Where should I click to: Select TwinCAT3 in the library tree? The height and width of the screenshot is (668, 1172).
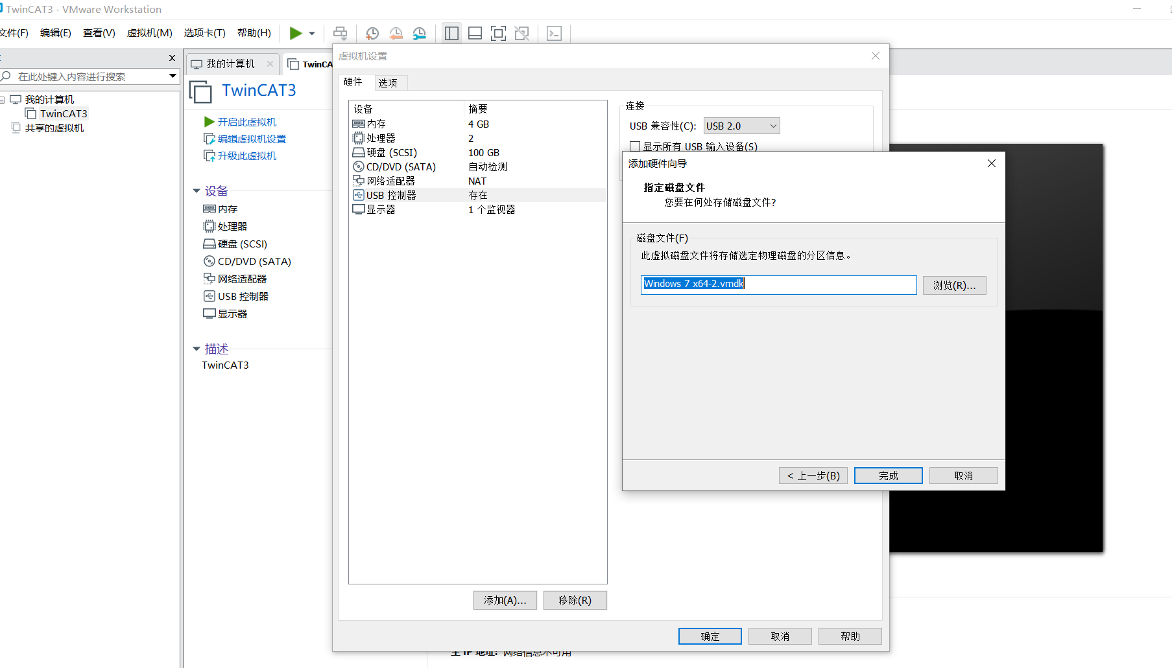(64, 114)
